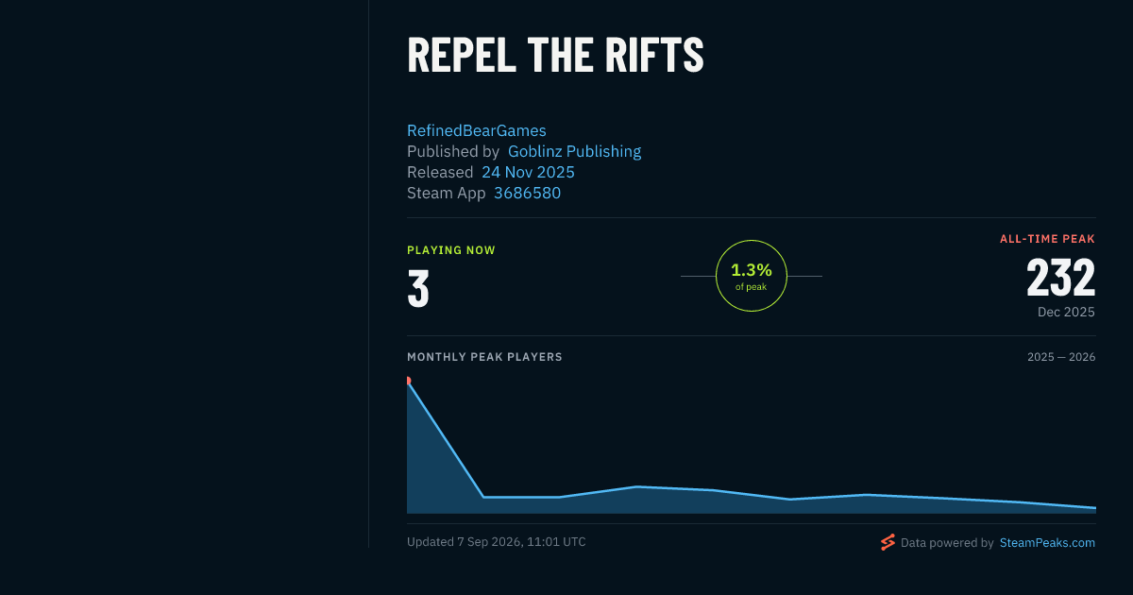Click the Published by label
The image size is (1133, 595).
(453, 151)
